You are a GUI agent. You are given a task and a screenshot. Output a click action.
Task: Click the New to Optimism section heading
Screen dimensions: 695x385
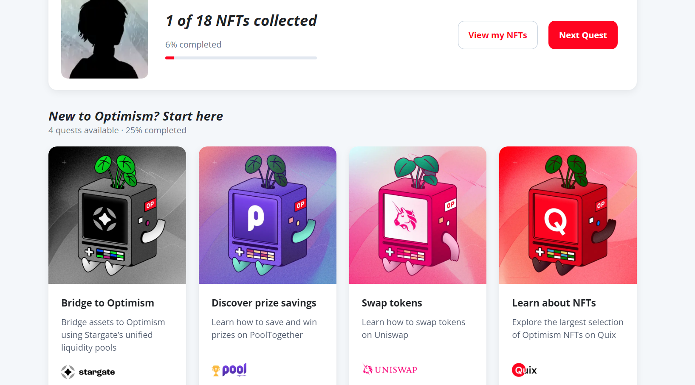tap(136, 116)
